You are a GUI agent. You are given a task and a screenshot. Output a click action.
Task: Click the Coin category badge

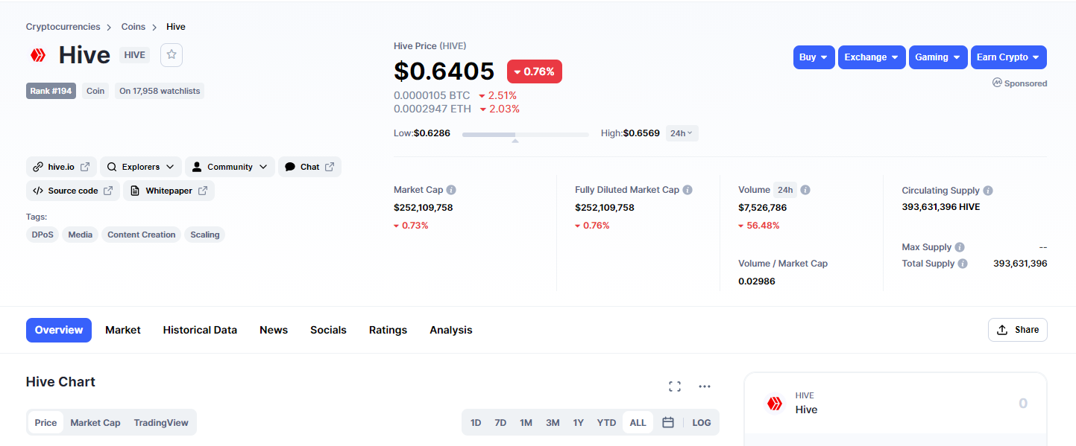(x=95, y=91)
